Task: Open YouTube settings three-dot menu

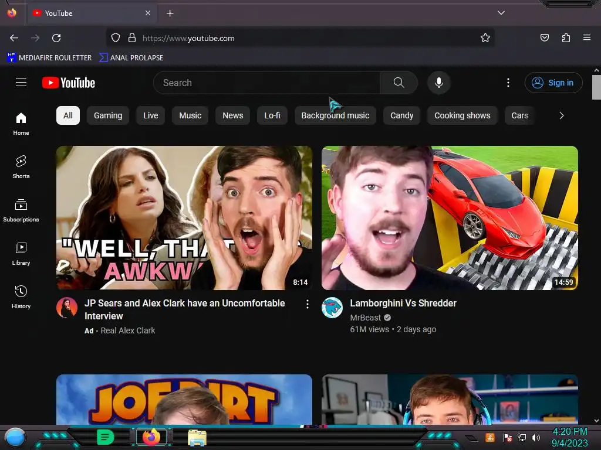Action: click(508, 83)
